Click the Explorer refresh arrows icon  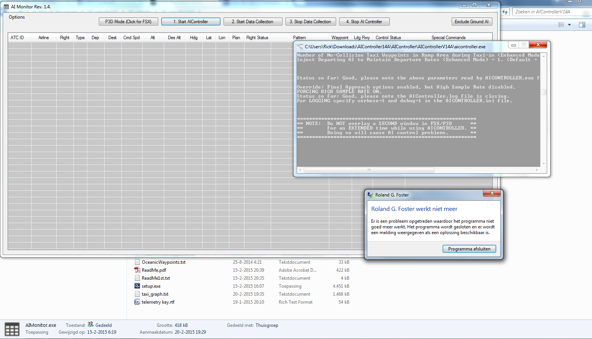pos(505,12)
